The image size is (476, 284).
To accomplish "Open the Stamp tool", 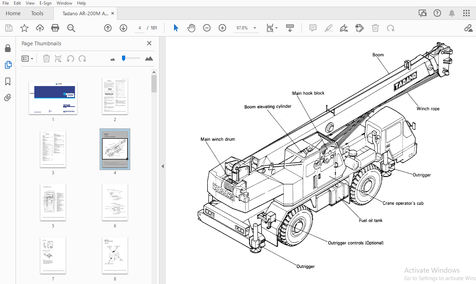I will (x=360, y=28).
